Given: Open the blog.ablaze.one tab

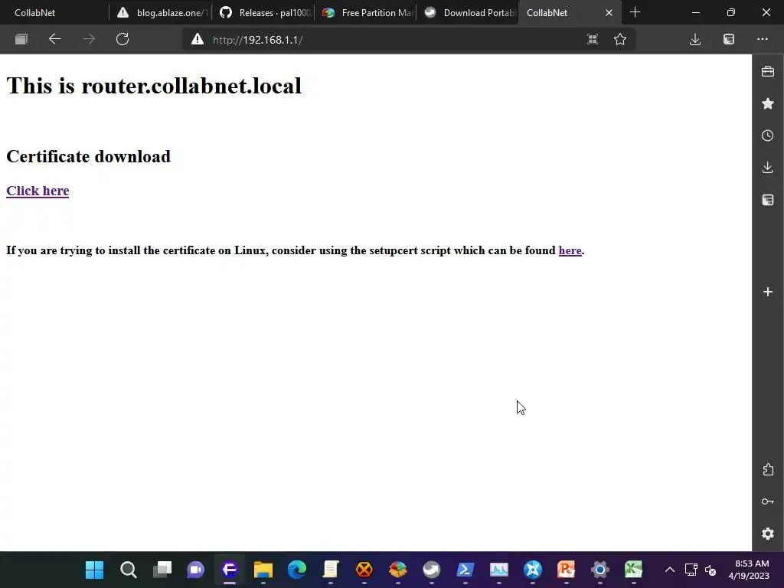Looking at the screenshot, I should pyautogui.click(x=162, y=12).
